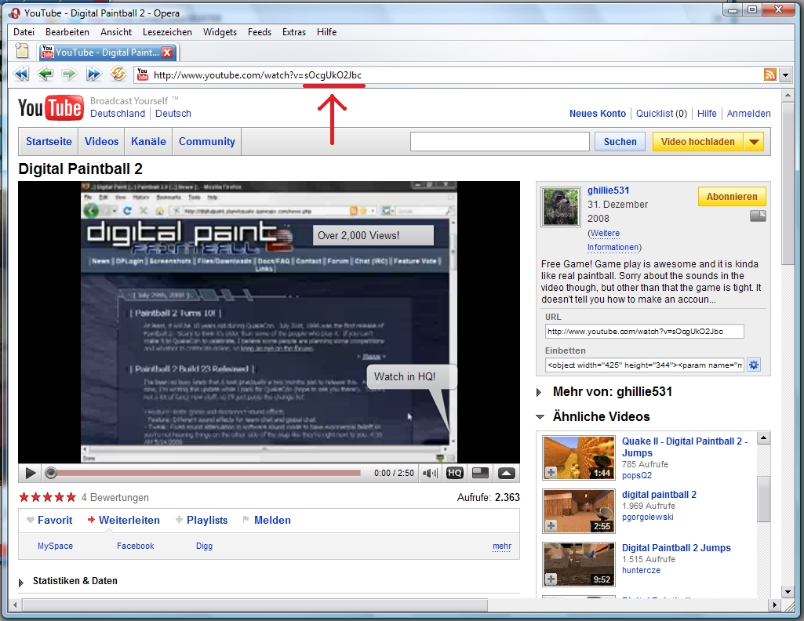Viewport: 804px width, 621px height.
Task: Switch to the Kanäle tab
Action: 148,142
